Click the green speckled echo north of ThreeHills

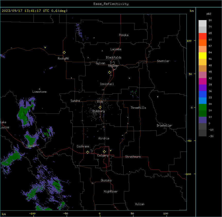[x=134, y=94]
